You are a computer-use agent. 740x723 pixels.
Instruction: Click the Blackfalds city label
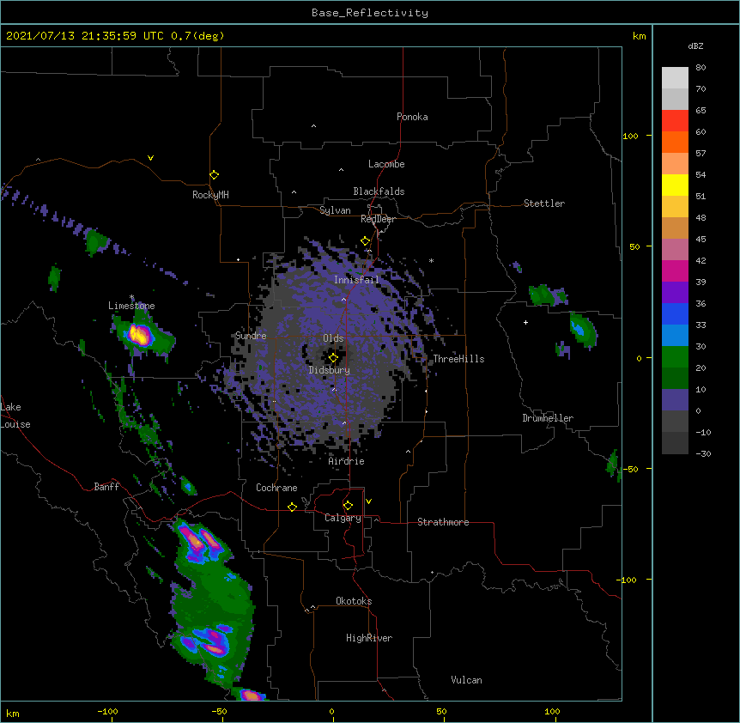[x=379, y=191]
